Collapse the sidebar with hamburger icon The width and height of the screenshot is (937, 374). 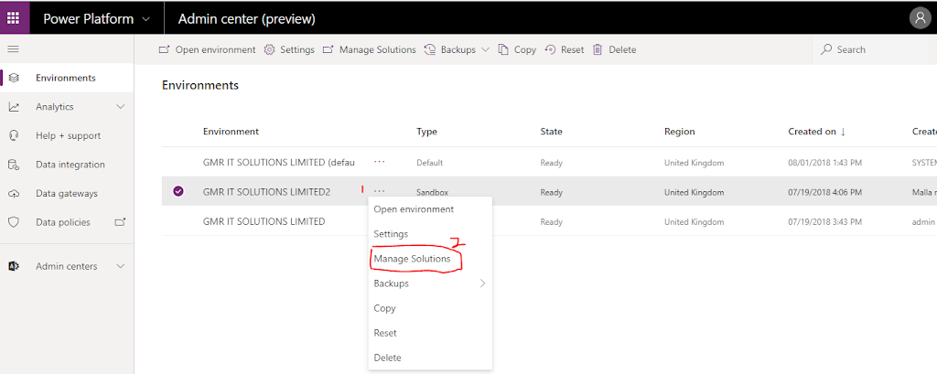[x=13, y=49]
